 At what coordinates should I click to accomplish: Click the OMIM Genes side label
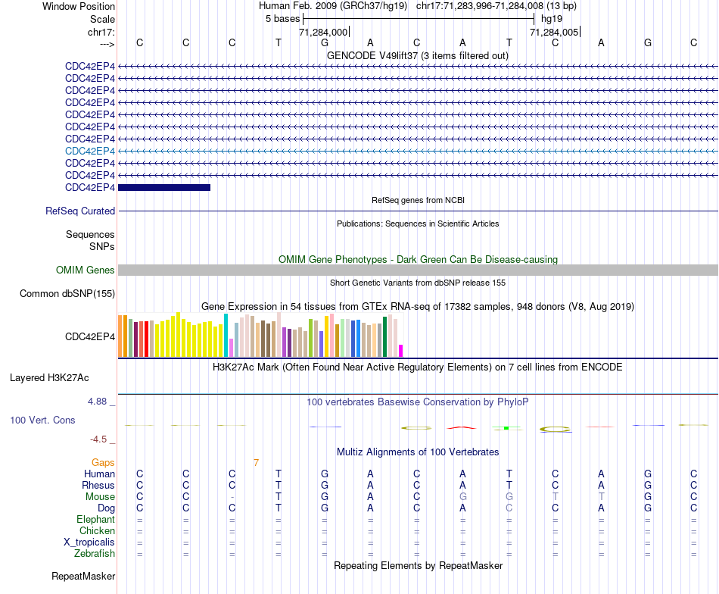click(x=86, y=270)
